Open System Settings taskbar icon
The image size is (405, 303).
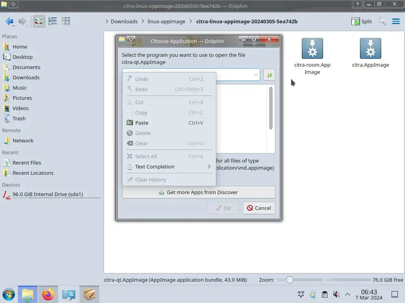coord(69,294)
